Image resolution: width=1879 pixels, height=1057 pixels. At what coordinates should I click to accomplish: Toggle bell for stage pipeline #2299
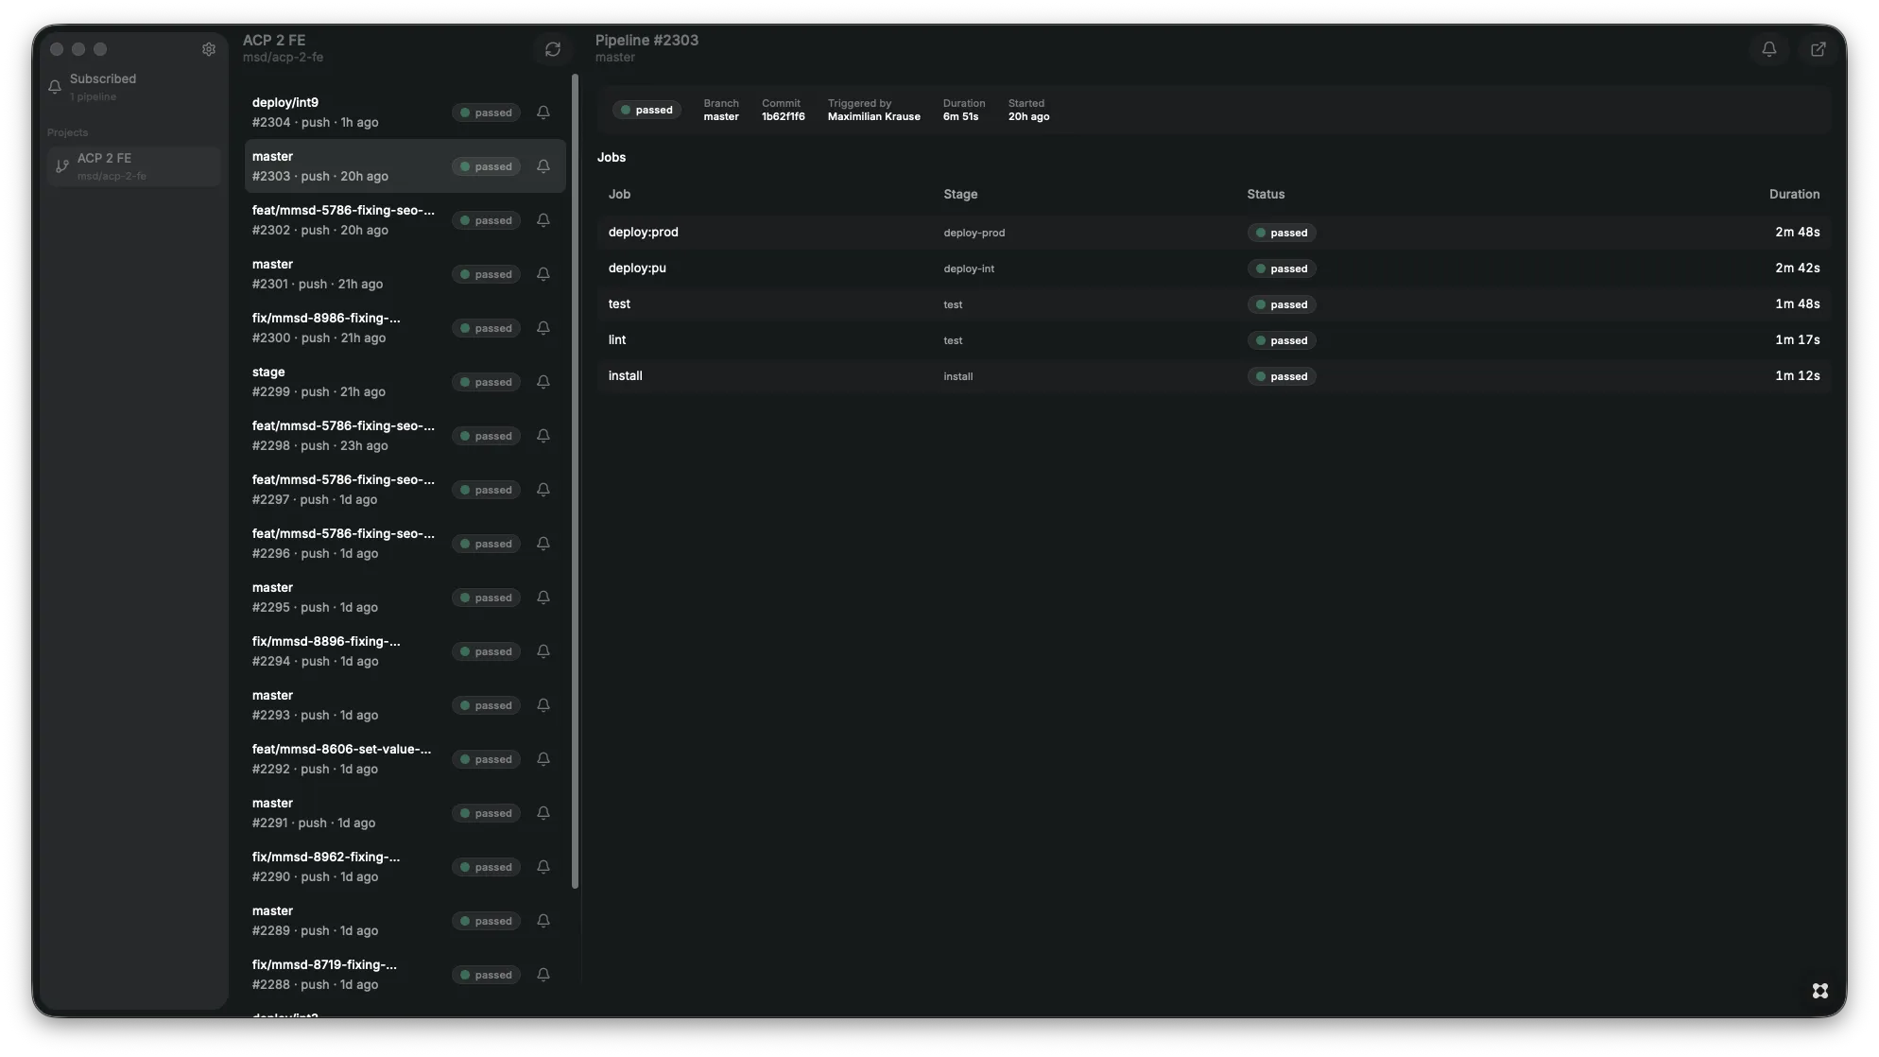[x=543, y=382]
